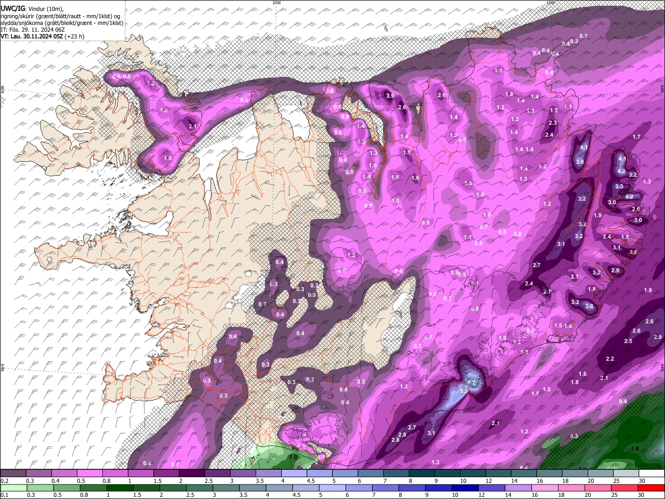Click the 5.9 precipitation value on the map
This screenshot has width=665, height=499.
[x=464, y=390]
